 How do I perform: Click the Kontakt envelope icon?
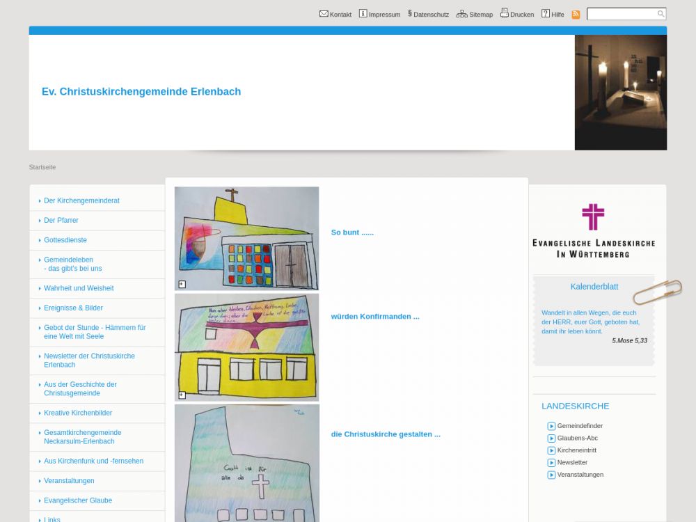point(324,14)
